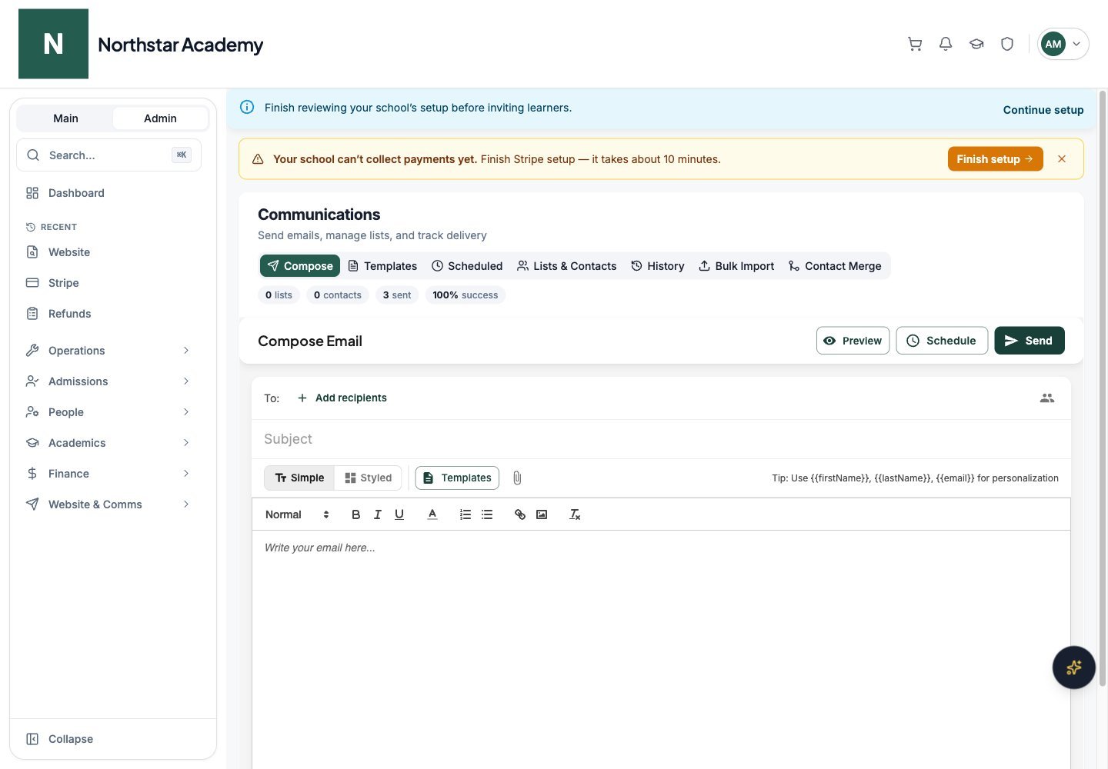1108x769 pixels.
Task: Insert a numbered list
Action: pyautogui.click(x=466, y=514)
